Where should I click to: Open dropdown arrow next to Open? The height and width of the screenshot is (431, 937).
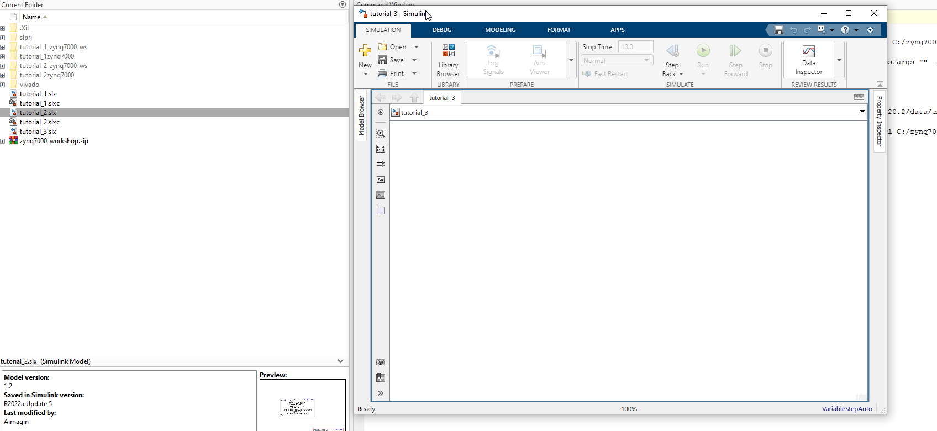tap(417, 47)
